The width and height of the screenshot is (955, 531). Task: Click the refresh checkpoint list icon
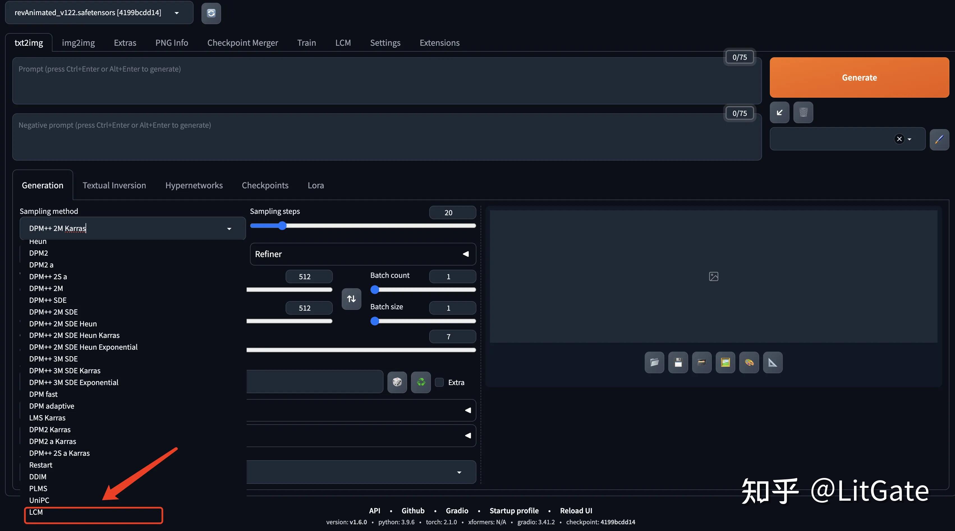click(211, 13)
